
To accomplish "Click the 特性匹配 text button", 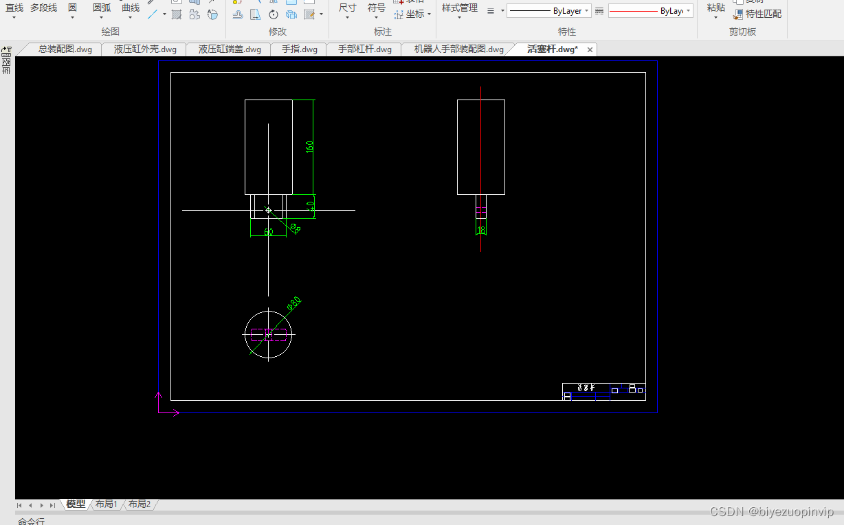I will 763,14.
